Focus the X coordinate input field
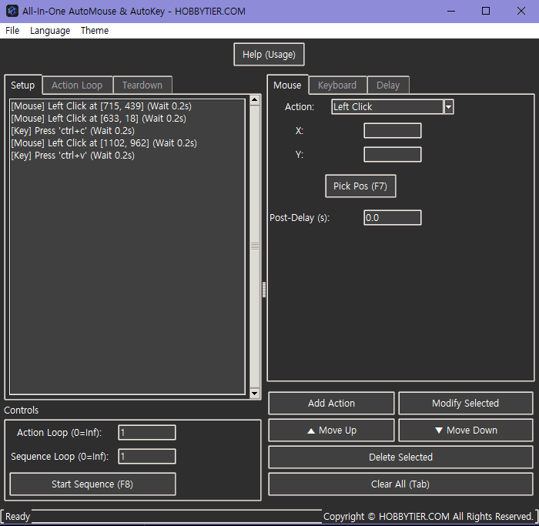 [393, 131]
